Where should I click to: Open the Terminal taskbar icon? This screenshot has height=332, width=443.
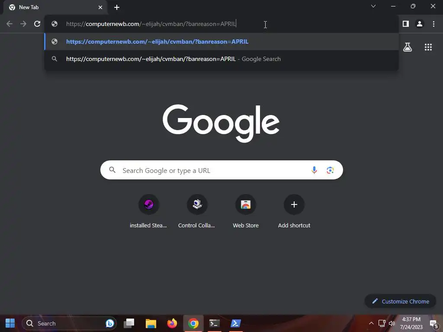click(215, 323)
